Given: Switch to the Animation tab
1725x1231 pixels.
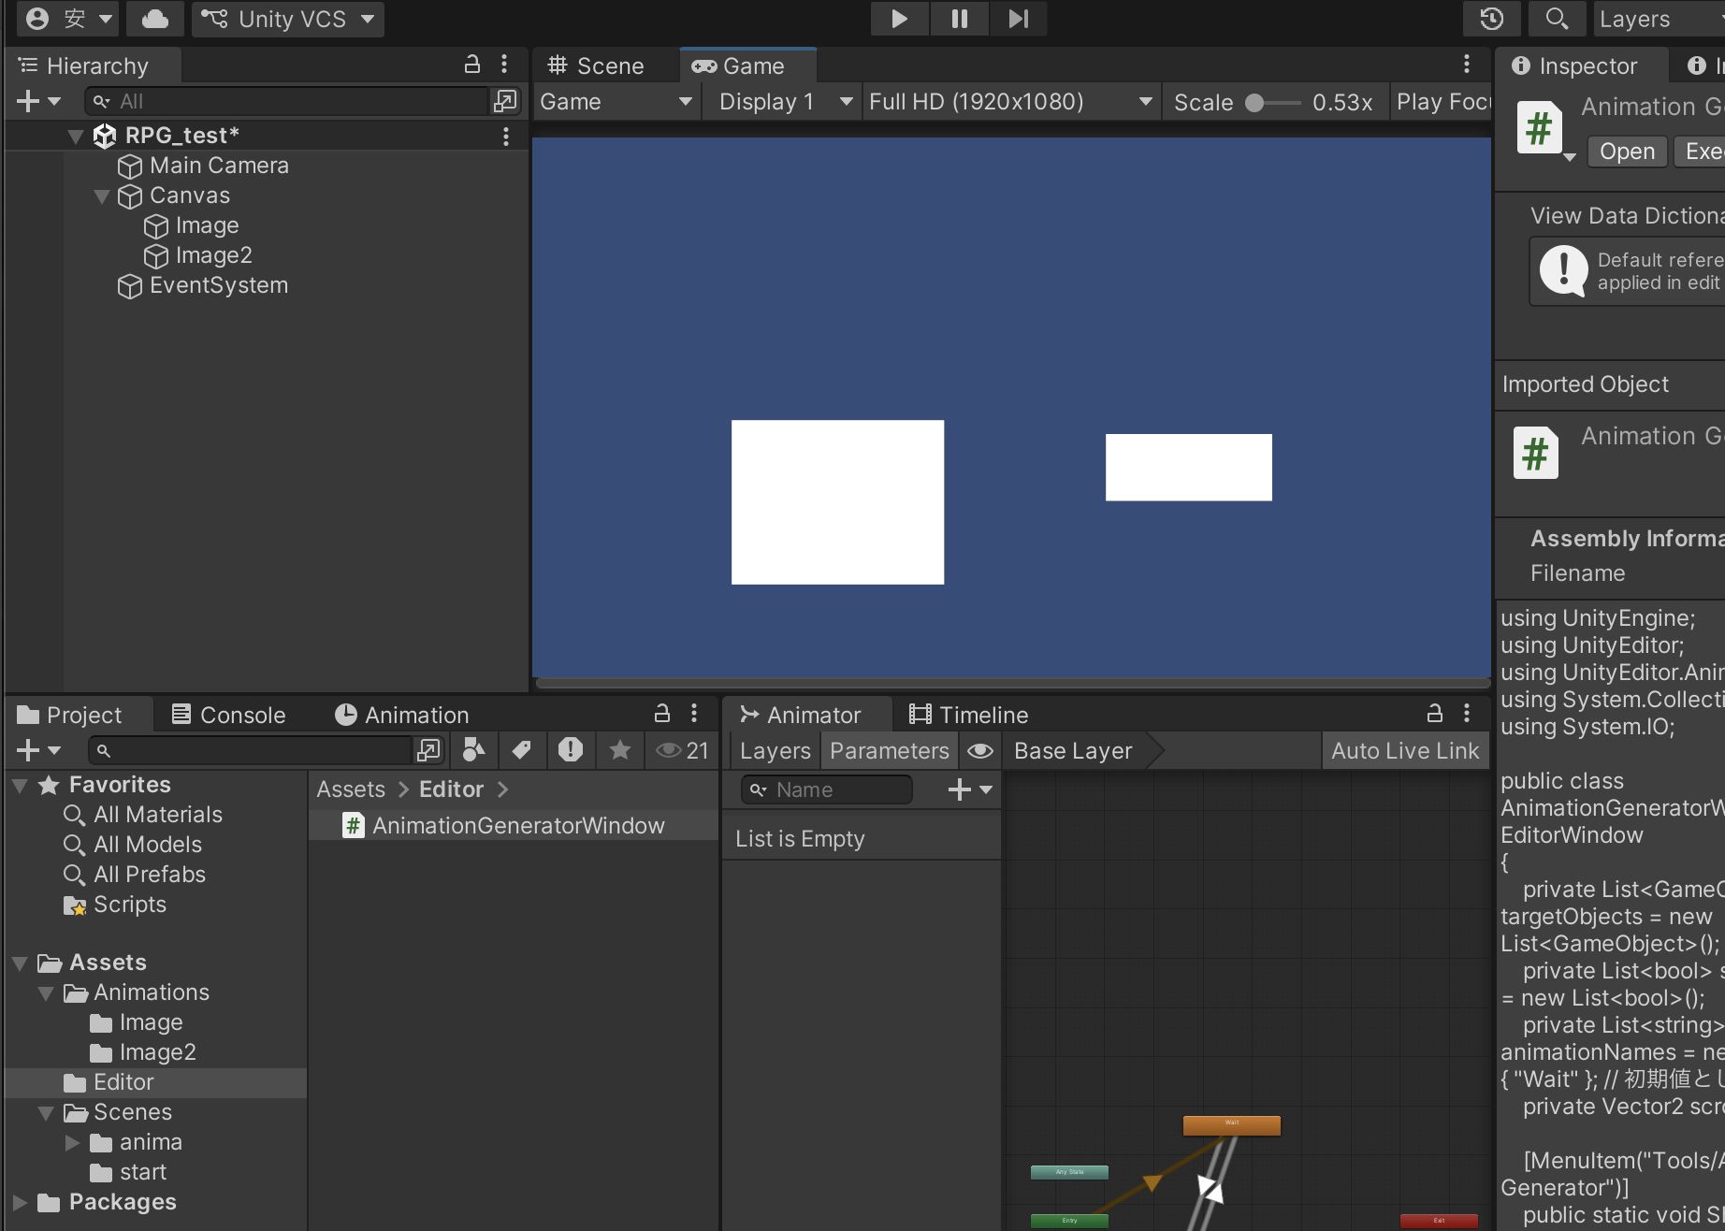Looking at the screenshot, I should [x=402, y=716].
